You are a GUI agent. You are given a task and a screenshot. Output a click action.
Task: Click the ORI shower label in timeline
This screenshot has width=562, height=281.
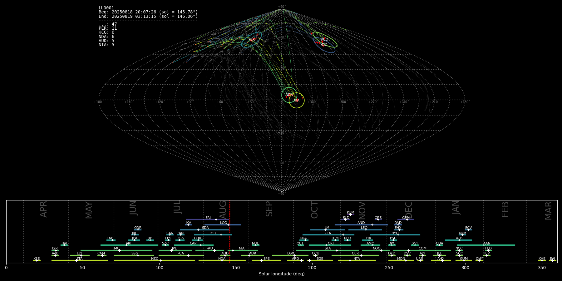331,244
